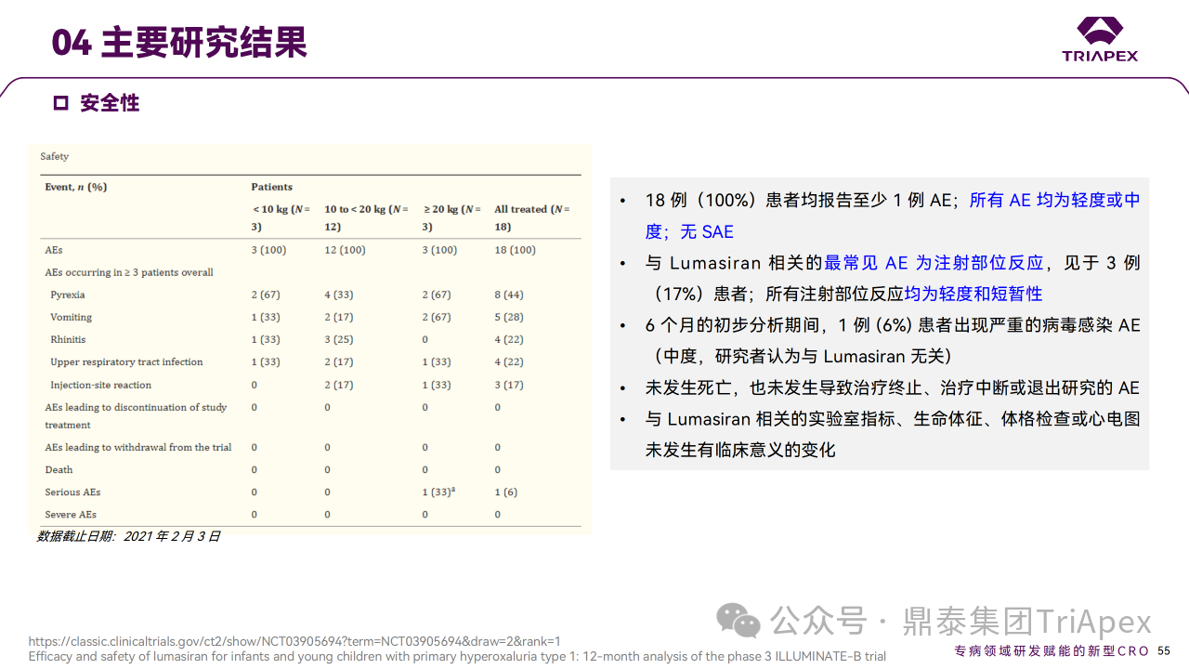
Task: Click the square bullet beside 安全性
Action: coord(61,103)
